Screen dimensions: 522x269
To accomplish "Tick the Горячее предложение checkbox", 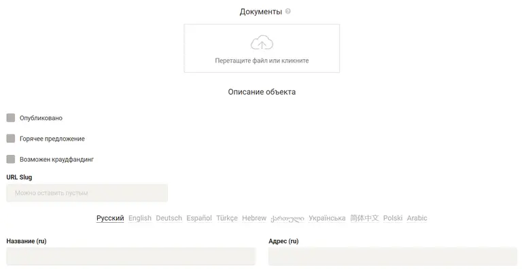I will click(11, 139).
